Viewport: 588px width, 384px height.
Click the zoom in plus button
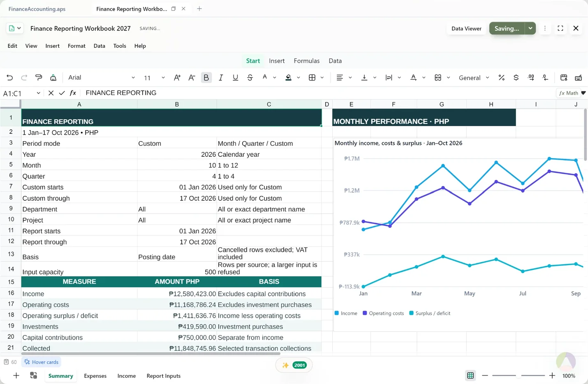tap(552, 375)
